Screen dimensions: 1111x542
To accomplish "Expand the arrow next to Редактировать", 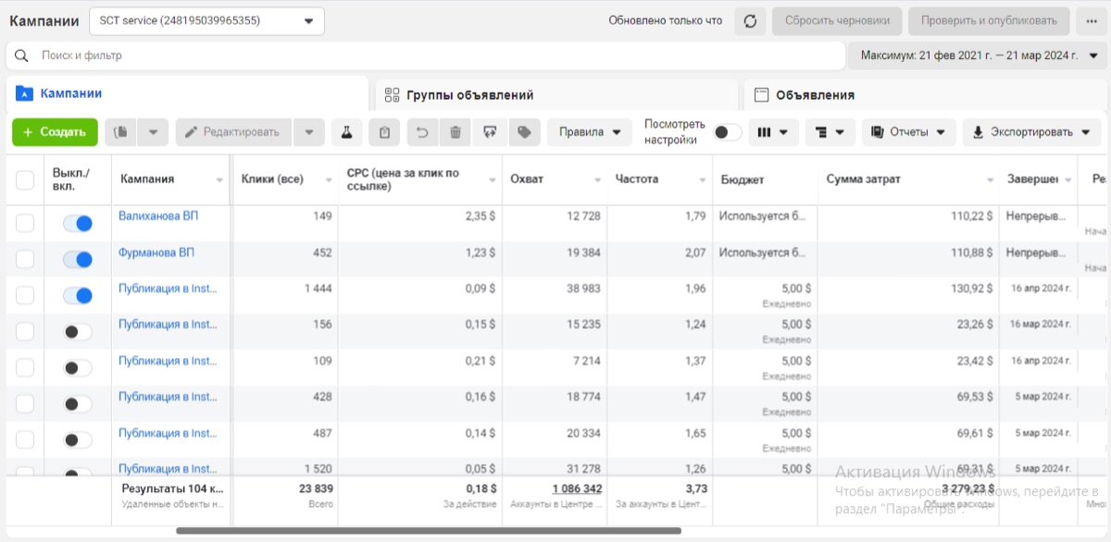I will [309, 132].
